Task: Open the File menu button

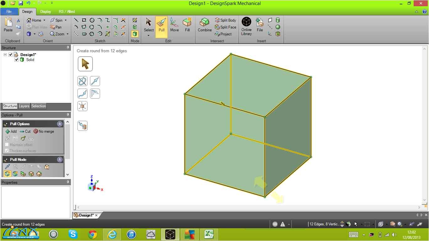Action: click(x=9, y=12)
